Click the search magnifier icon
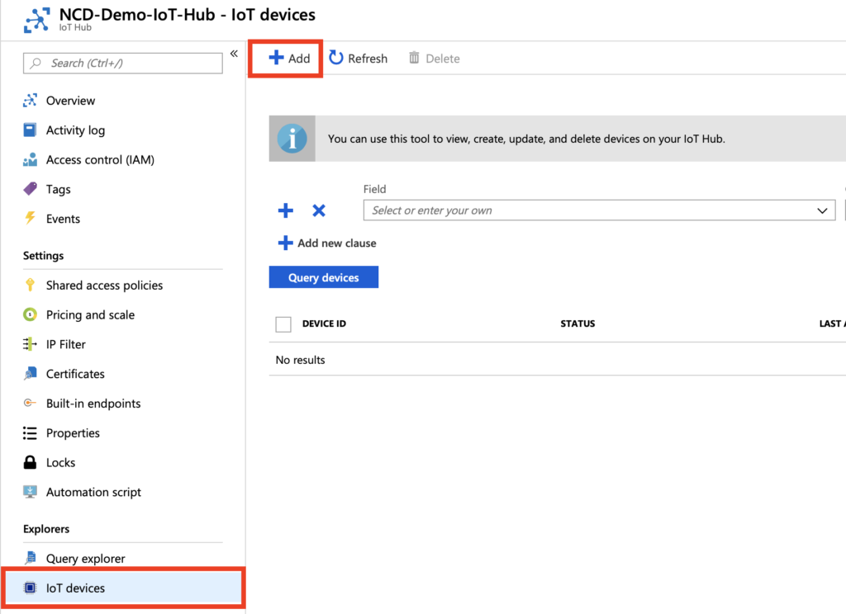The image size is (846, 614). 36,63
